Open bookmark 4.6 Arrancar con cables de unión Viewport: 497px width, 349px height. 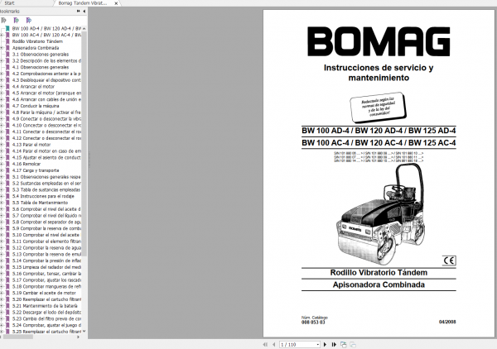(46, 99)
